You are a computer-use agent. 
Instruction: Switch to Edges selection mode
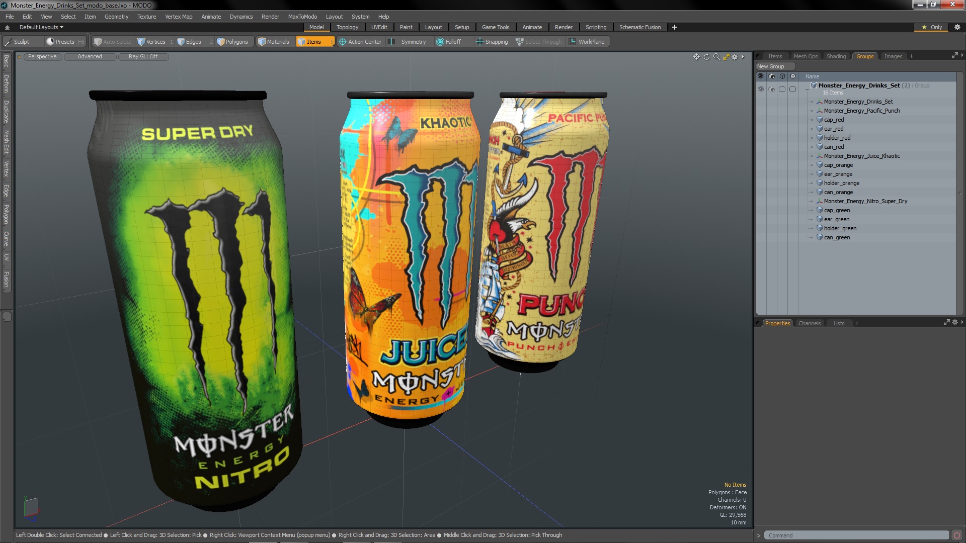[194, 42]
